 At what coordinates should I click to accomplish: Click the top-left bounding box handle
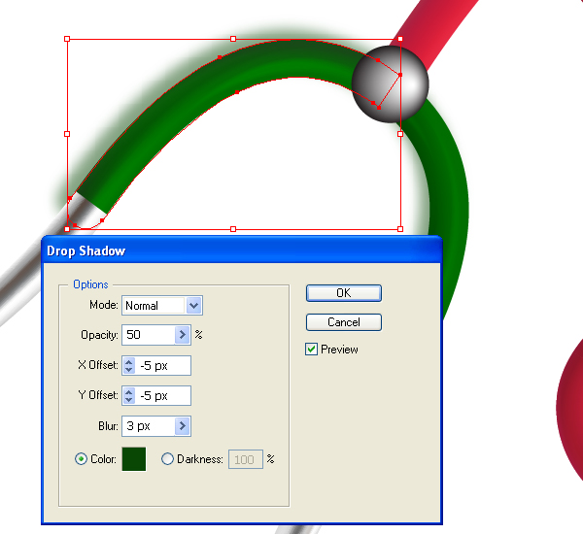pyautogui.click(x=67, y=39)
